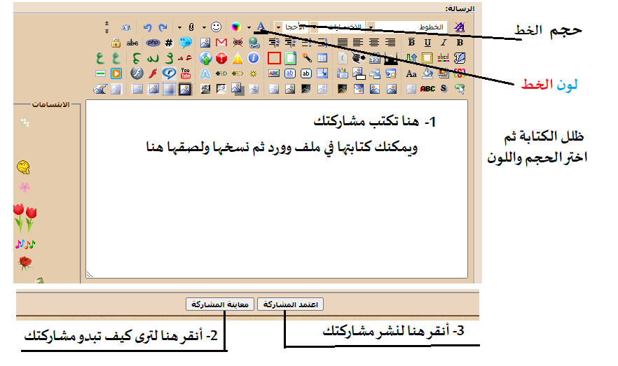The image size is (618, 366).
Task: Click the Aa font case icon
Action: coord(411,73)
